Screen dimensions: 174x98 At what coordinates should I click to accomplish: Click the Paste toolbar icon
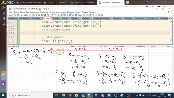coord(36,15)
